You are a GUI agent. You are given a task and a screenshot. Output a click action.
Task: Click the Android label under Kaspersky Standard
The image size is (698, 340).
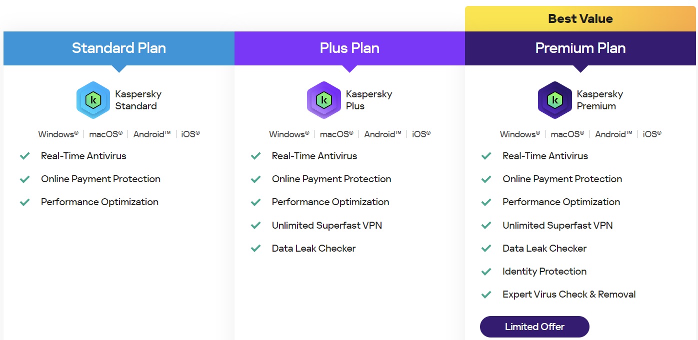click(152, 134)
